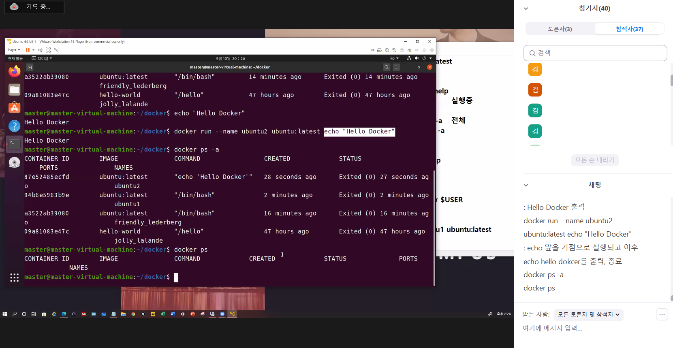Open the recipient dropdown for chat
Screen dimensions: 673x348
588,315
